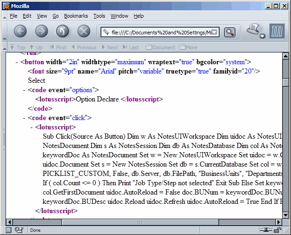This screenshot has width=291, height=235.
Task: Click the vertical scrollbar down arrow
Action: click(x=285, y=215)
